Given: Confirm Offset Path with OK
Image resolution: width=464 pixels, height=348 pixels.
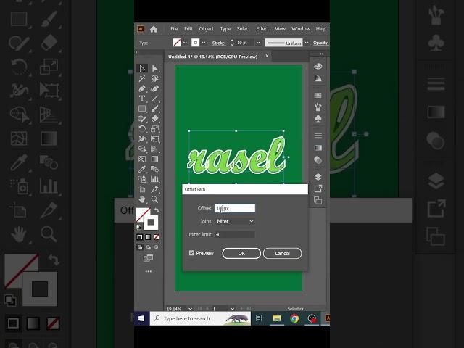Looking at the screenshot, I should (241, 253).
